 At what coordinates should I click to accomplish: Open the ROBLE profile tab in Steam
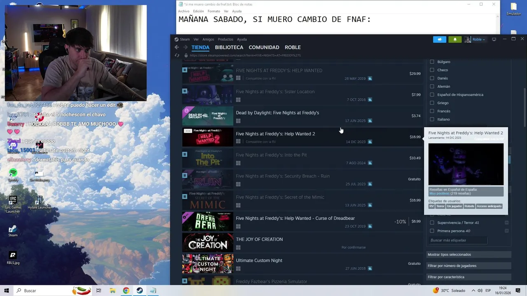[293, 47]
